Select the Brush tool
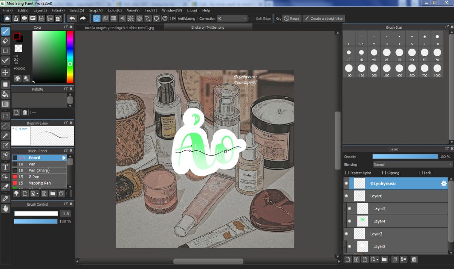This screenshot has width=454, height=269. (5, 31)
